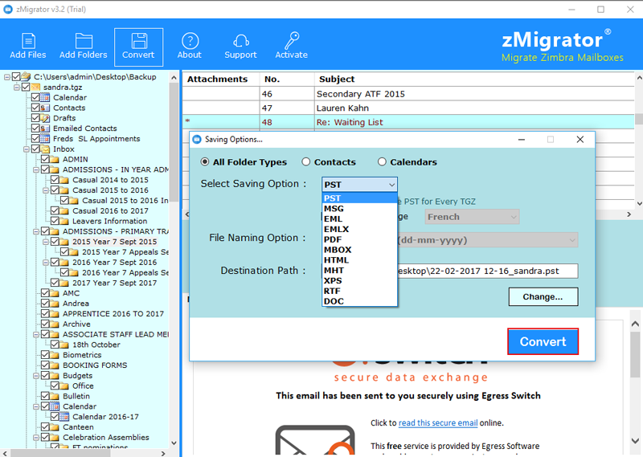Open the read this secure email link
The image size is (643, 457).
click(x=438, y=422)
